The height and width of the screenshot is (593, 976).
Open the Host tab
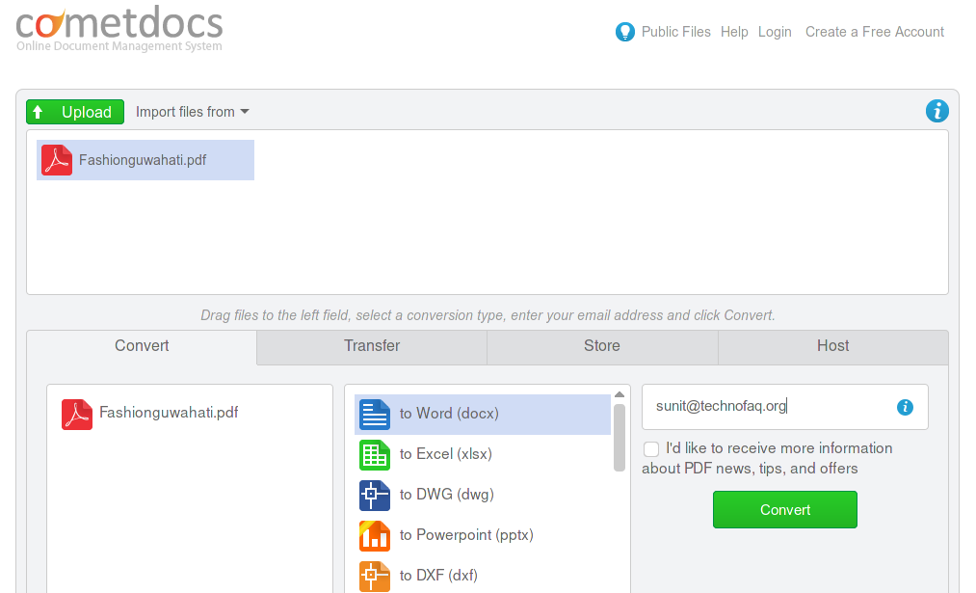tap(833, 346)
